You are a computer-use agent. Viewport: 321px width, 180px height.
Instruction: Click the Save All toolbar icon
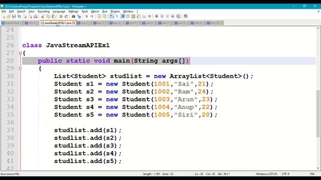pos(19,16)
